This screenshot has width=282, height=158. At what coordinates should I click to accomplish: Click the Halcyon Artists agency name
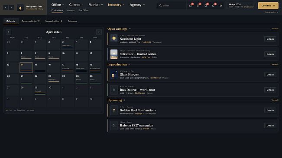34,6
